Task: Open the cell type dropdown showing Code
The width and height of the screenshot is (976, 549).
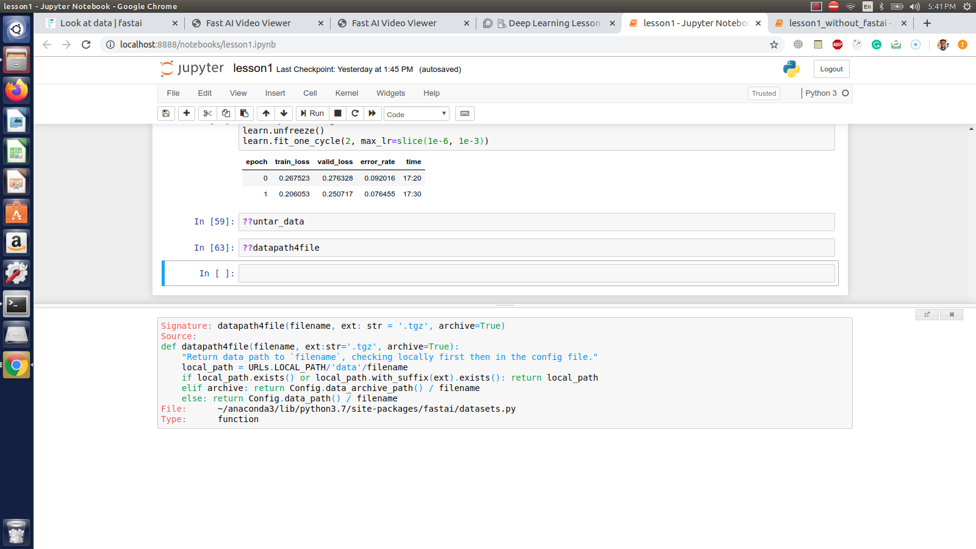Action: click(x=416, y=113)
